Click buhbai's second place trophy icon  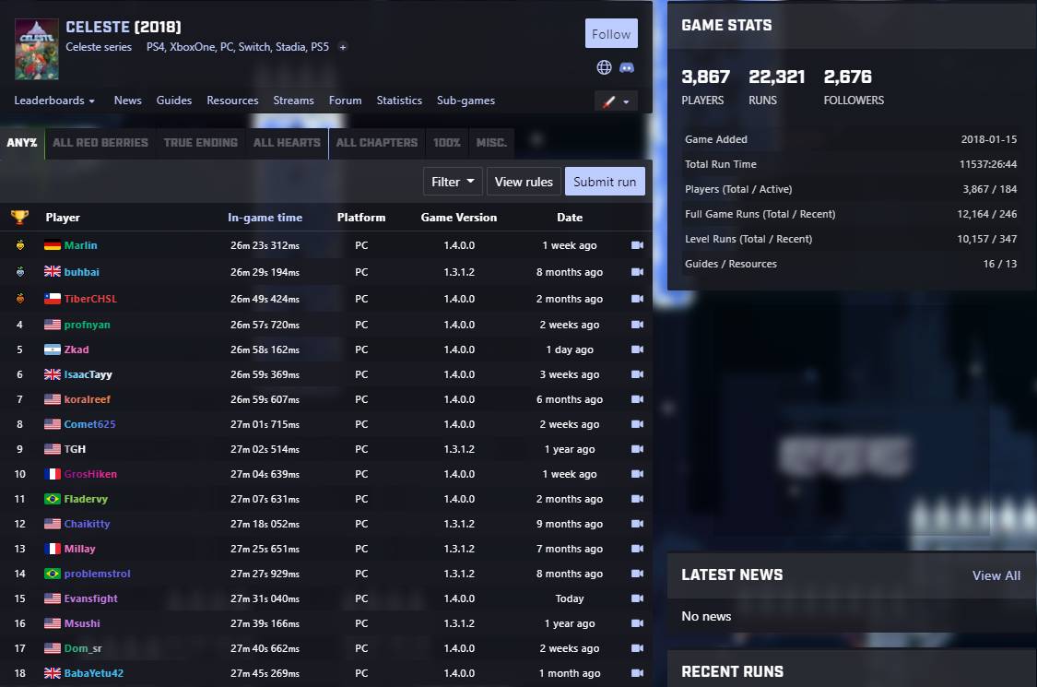[20, 272]
